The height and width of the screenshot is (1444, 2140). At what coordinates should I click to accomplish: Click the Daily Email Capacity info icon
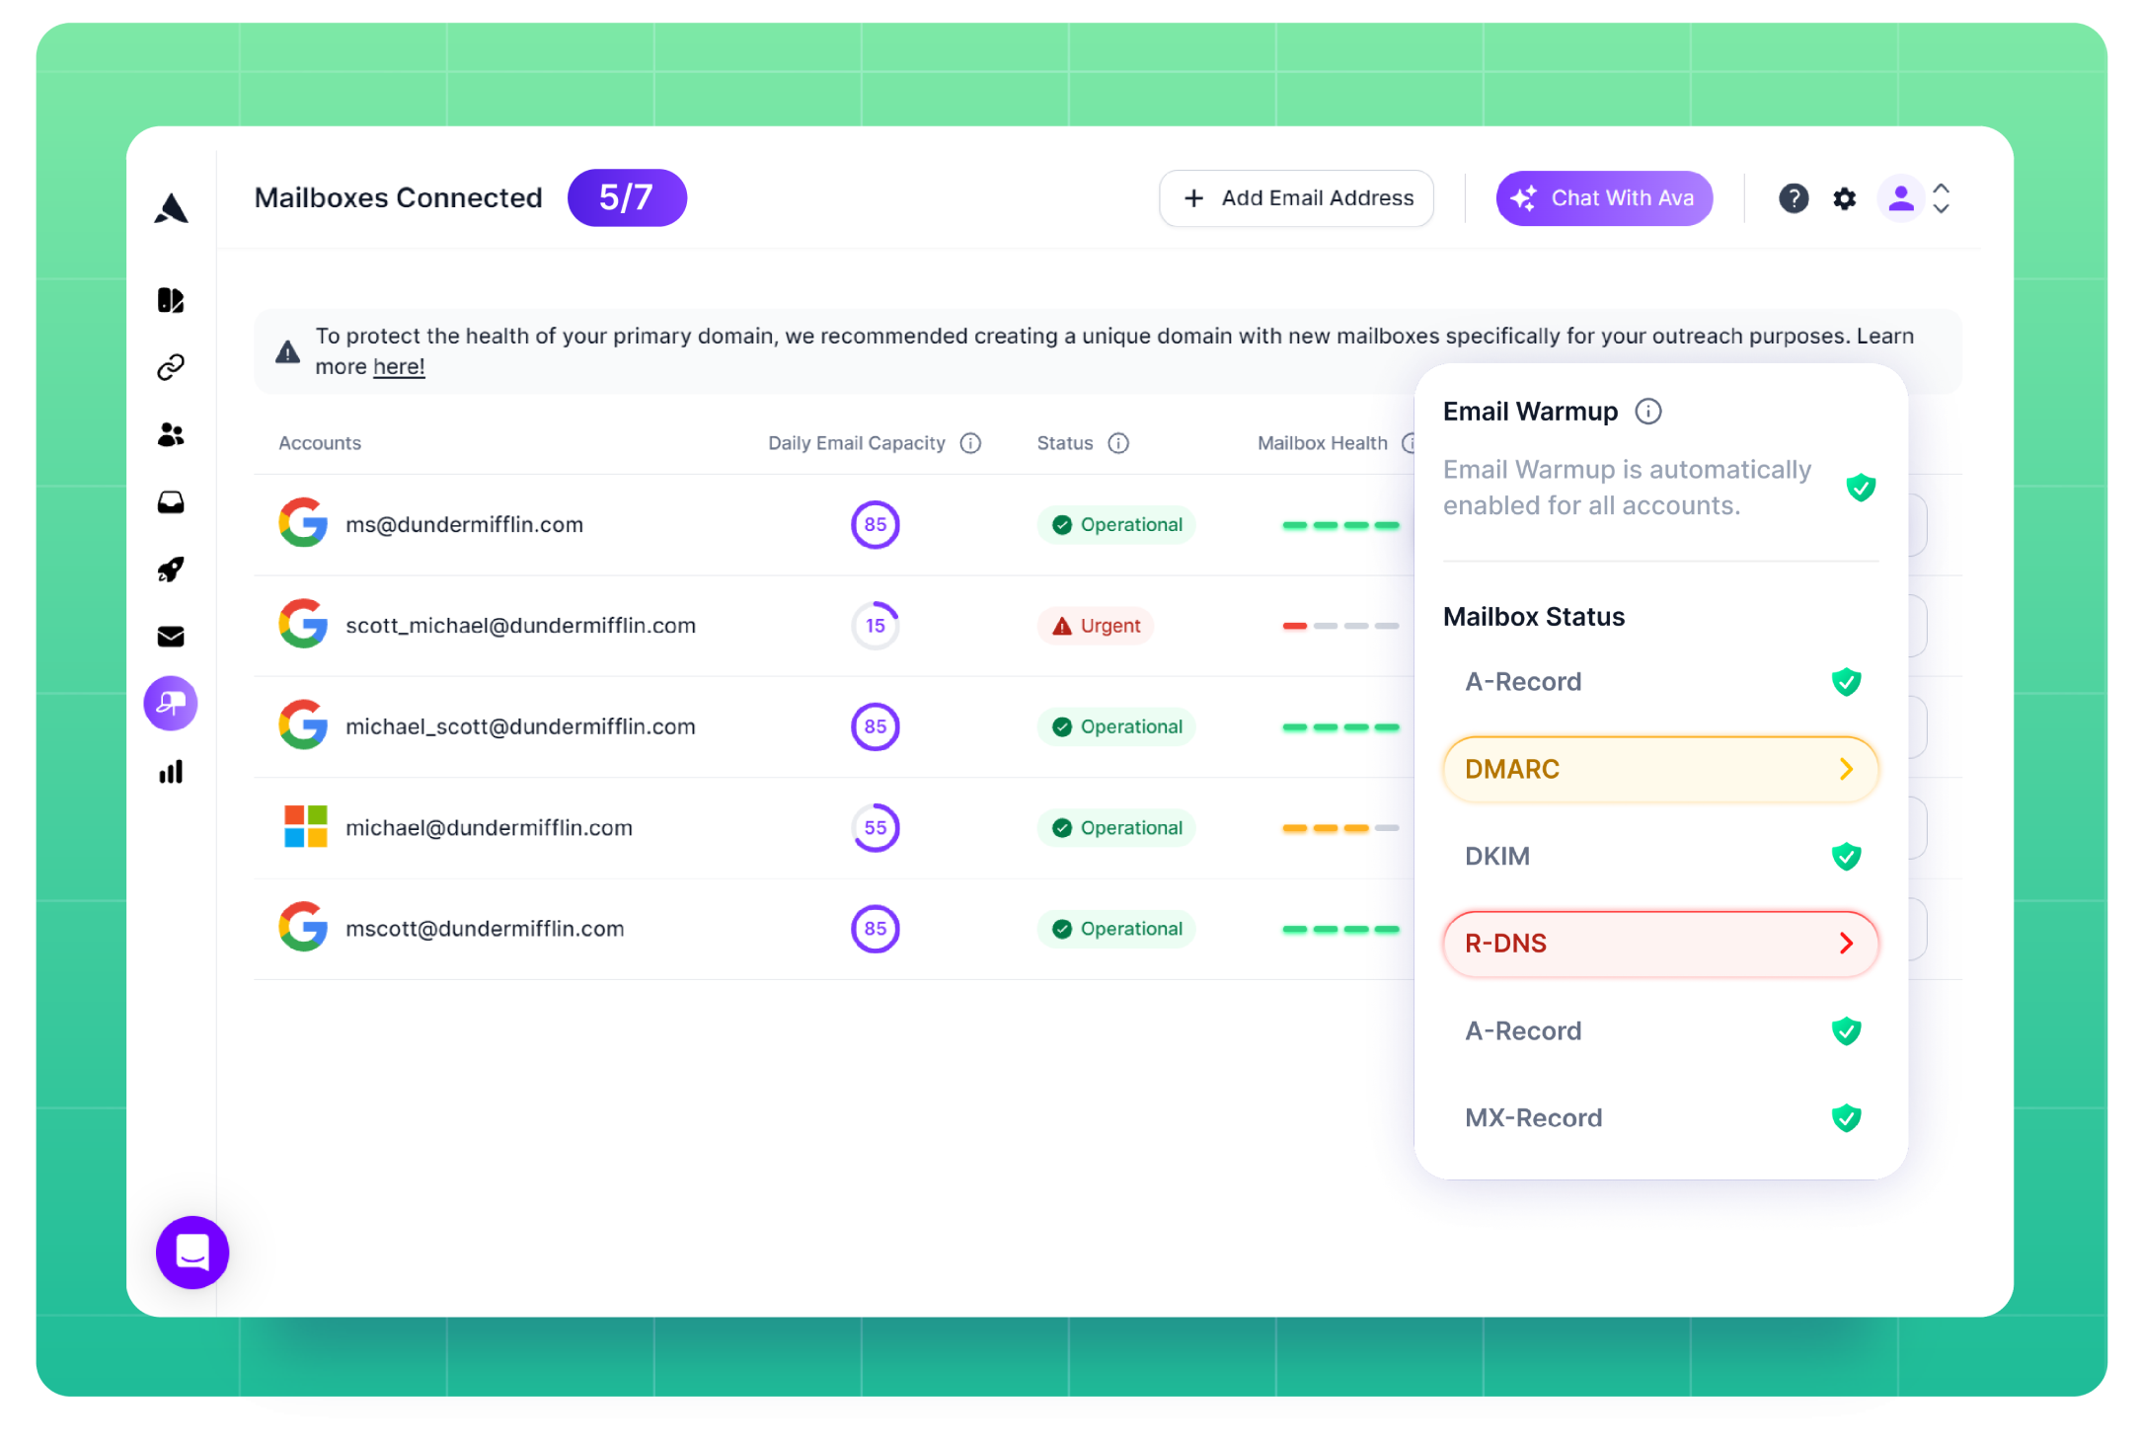pyautogui.click(x=970, y=443)
